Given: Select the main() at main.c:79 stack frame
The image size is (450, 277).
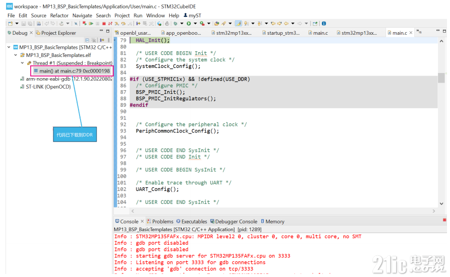Looking at the screenshot, I should (72, 71).
